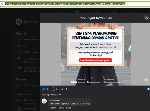The width and height of the screenshot is (150, 111).
Task: Click Suka under Matarabun's comment
Action: [61, 108]
